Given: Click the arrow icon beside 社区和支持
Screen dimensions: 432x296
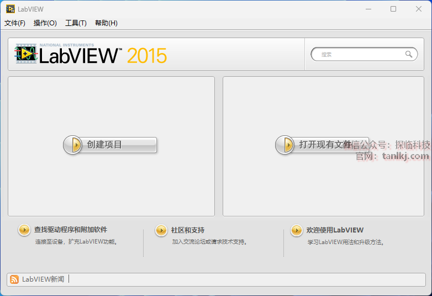Looking at the screenshot, I should [161, 230].
